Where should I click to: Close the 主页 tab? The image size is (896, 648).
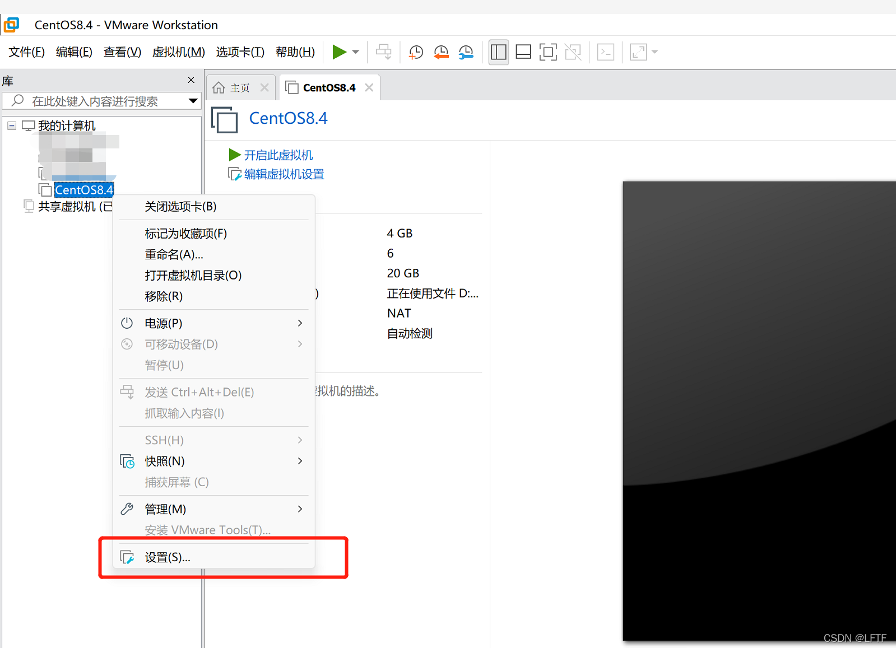[264, 87]
